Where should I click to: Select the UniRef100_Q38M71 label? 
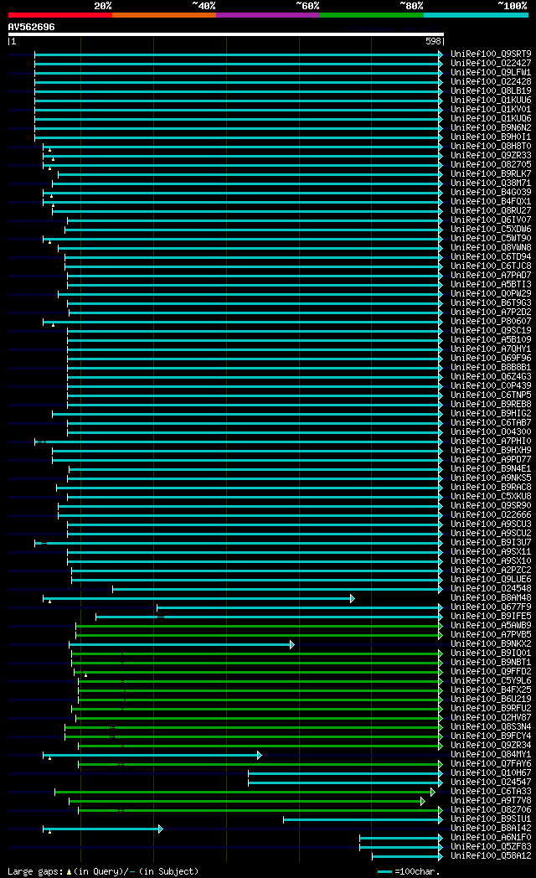(492, 183)
